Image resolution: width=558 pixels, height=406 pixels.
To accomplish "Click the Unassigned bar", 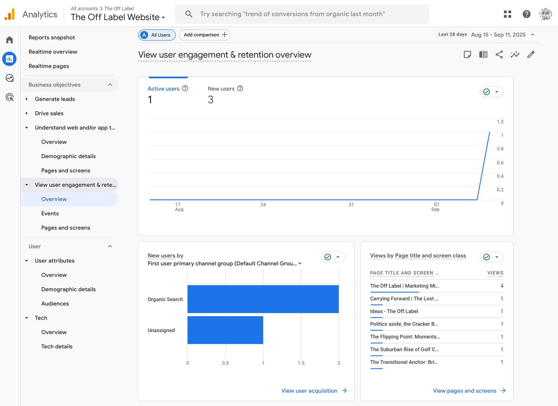I will click(x=225, y=330).
